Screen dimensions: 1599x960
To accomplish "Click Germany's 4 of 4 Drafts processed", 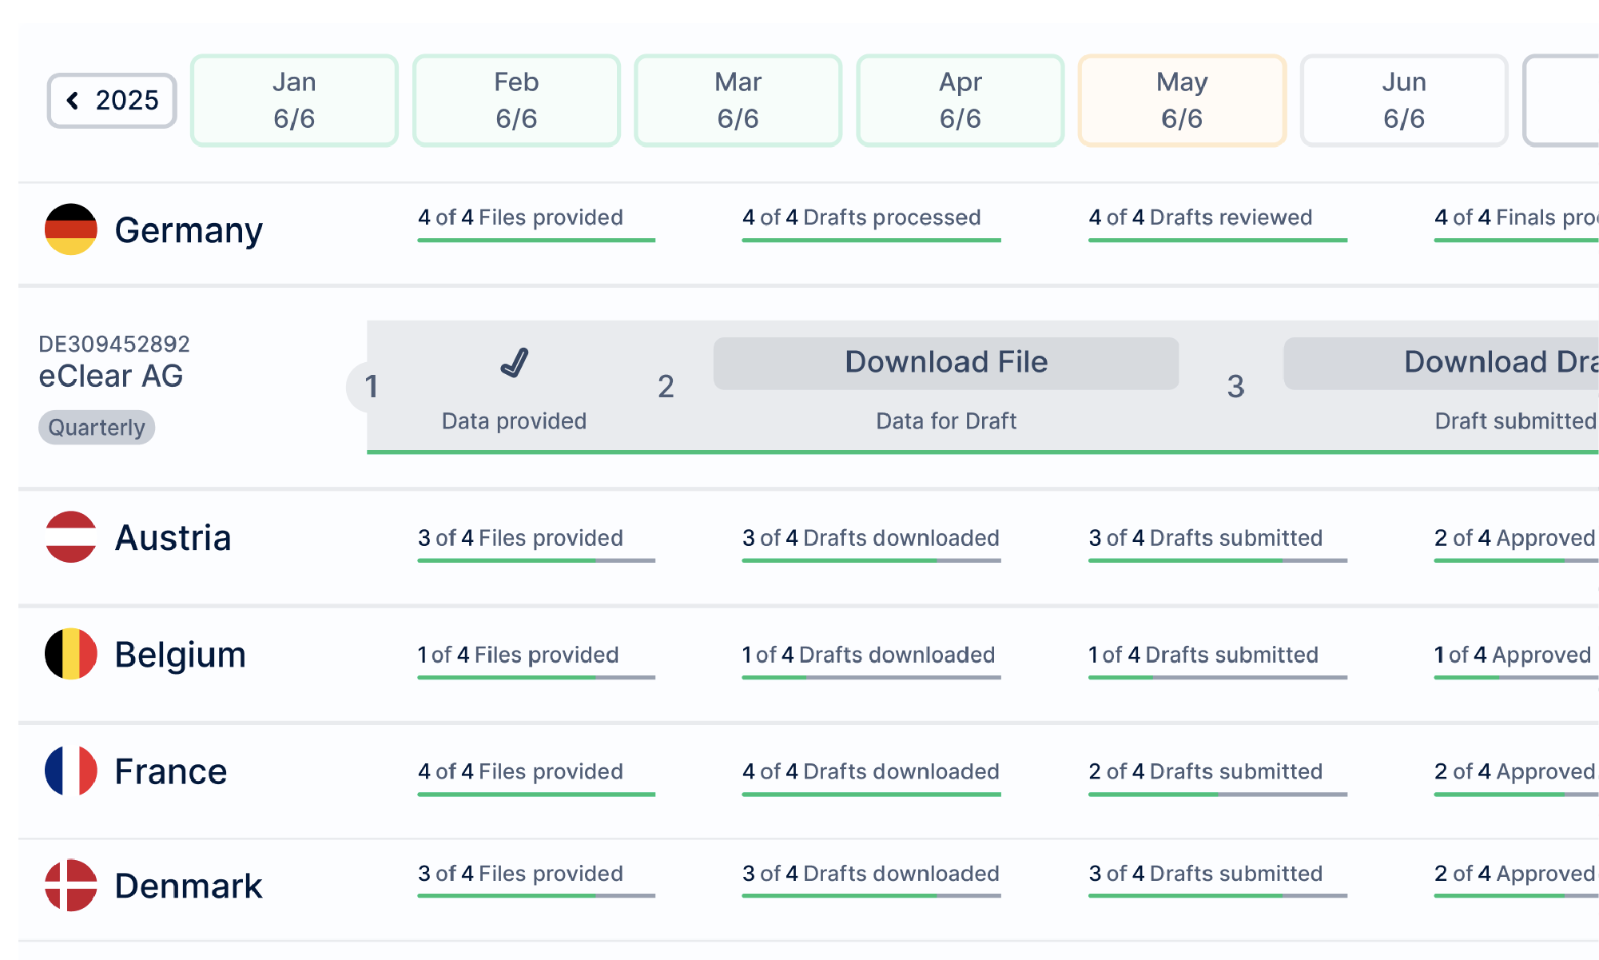I will pyautogui.click(x=871, y=224).
